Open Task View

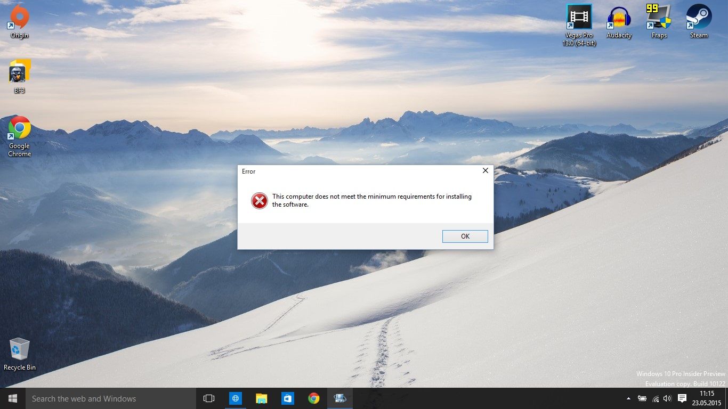coord(208,398)
